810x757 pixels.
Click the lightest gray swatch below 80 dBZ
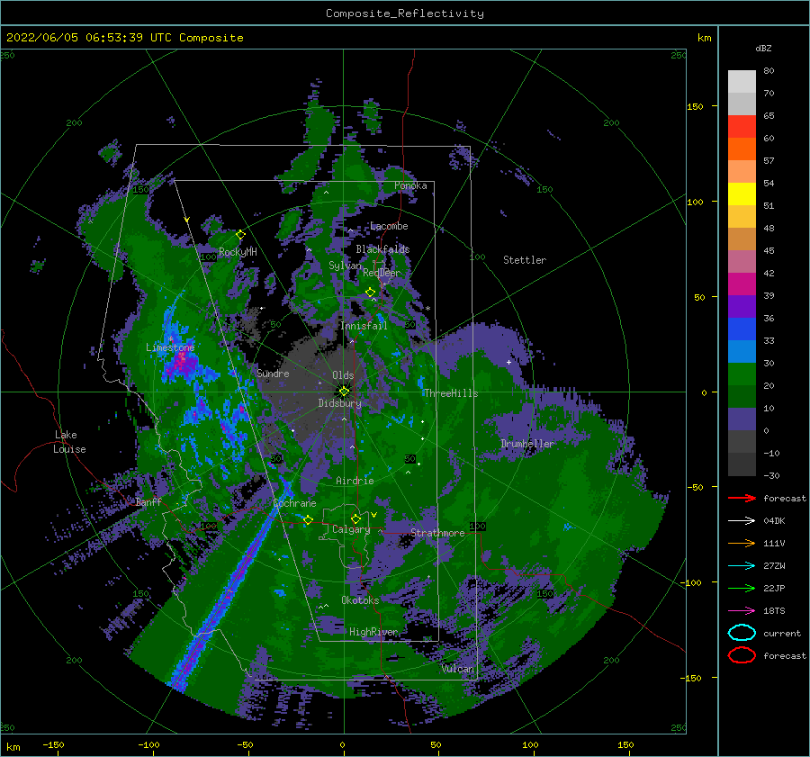(x=742, y=82)
